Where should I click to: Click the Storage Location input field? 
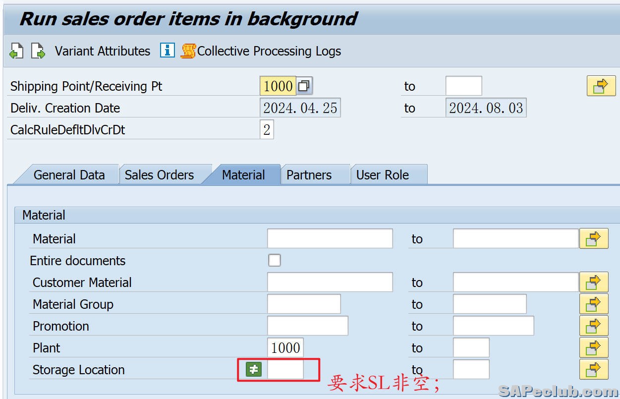pos(285,370)
